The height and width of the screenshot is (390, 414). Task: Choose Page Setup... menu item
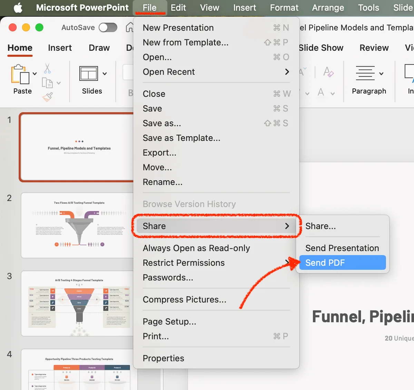click(x=216, y=322)
